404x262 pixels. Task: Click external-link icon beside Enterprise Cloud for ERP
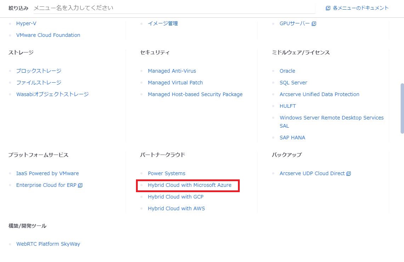click(x=80, y=185)
